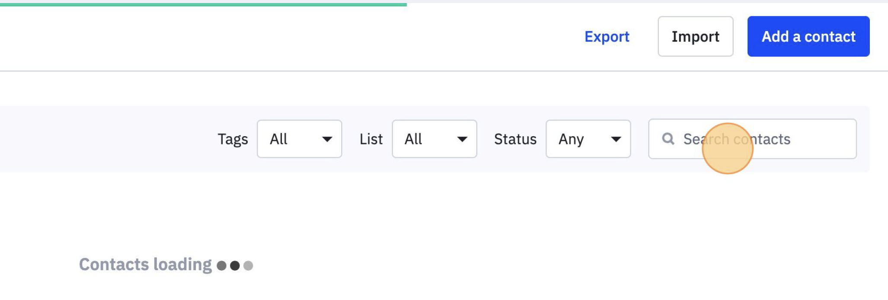
Task: Click the List filter label
Action: pos(371,139)
